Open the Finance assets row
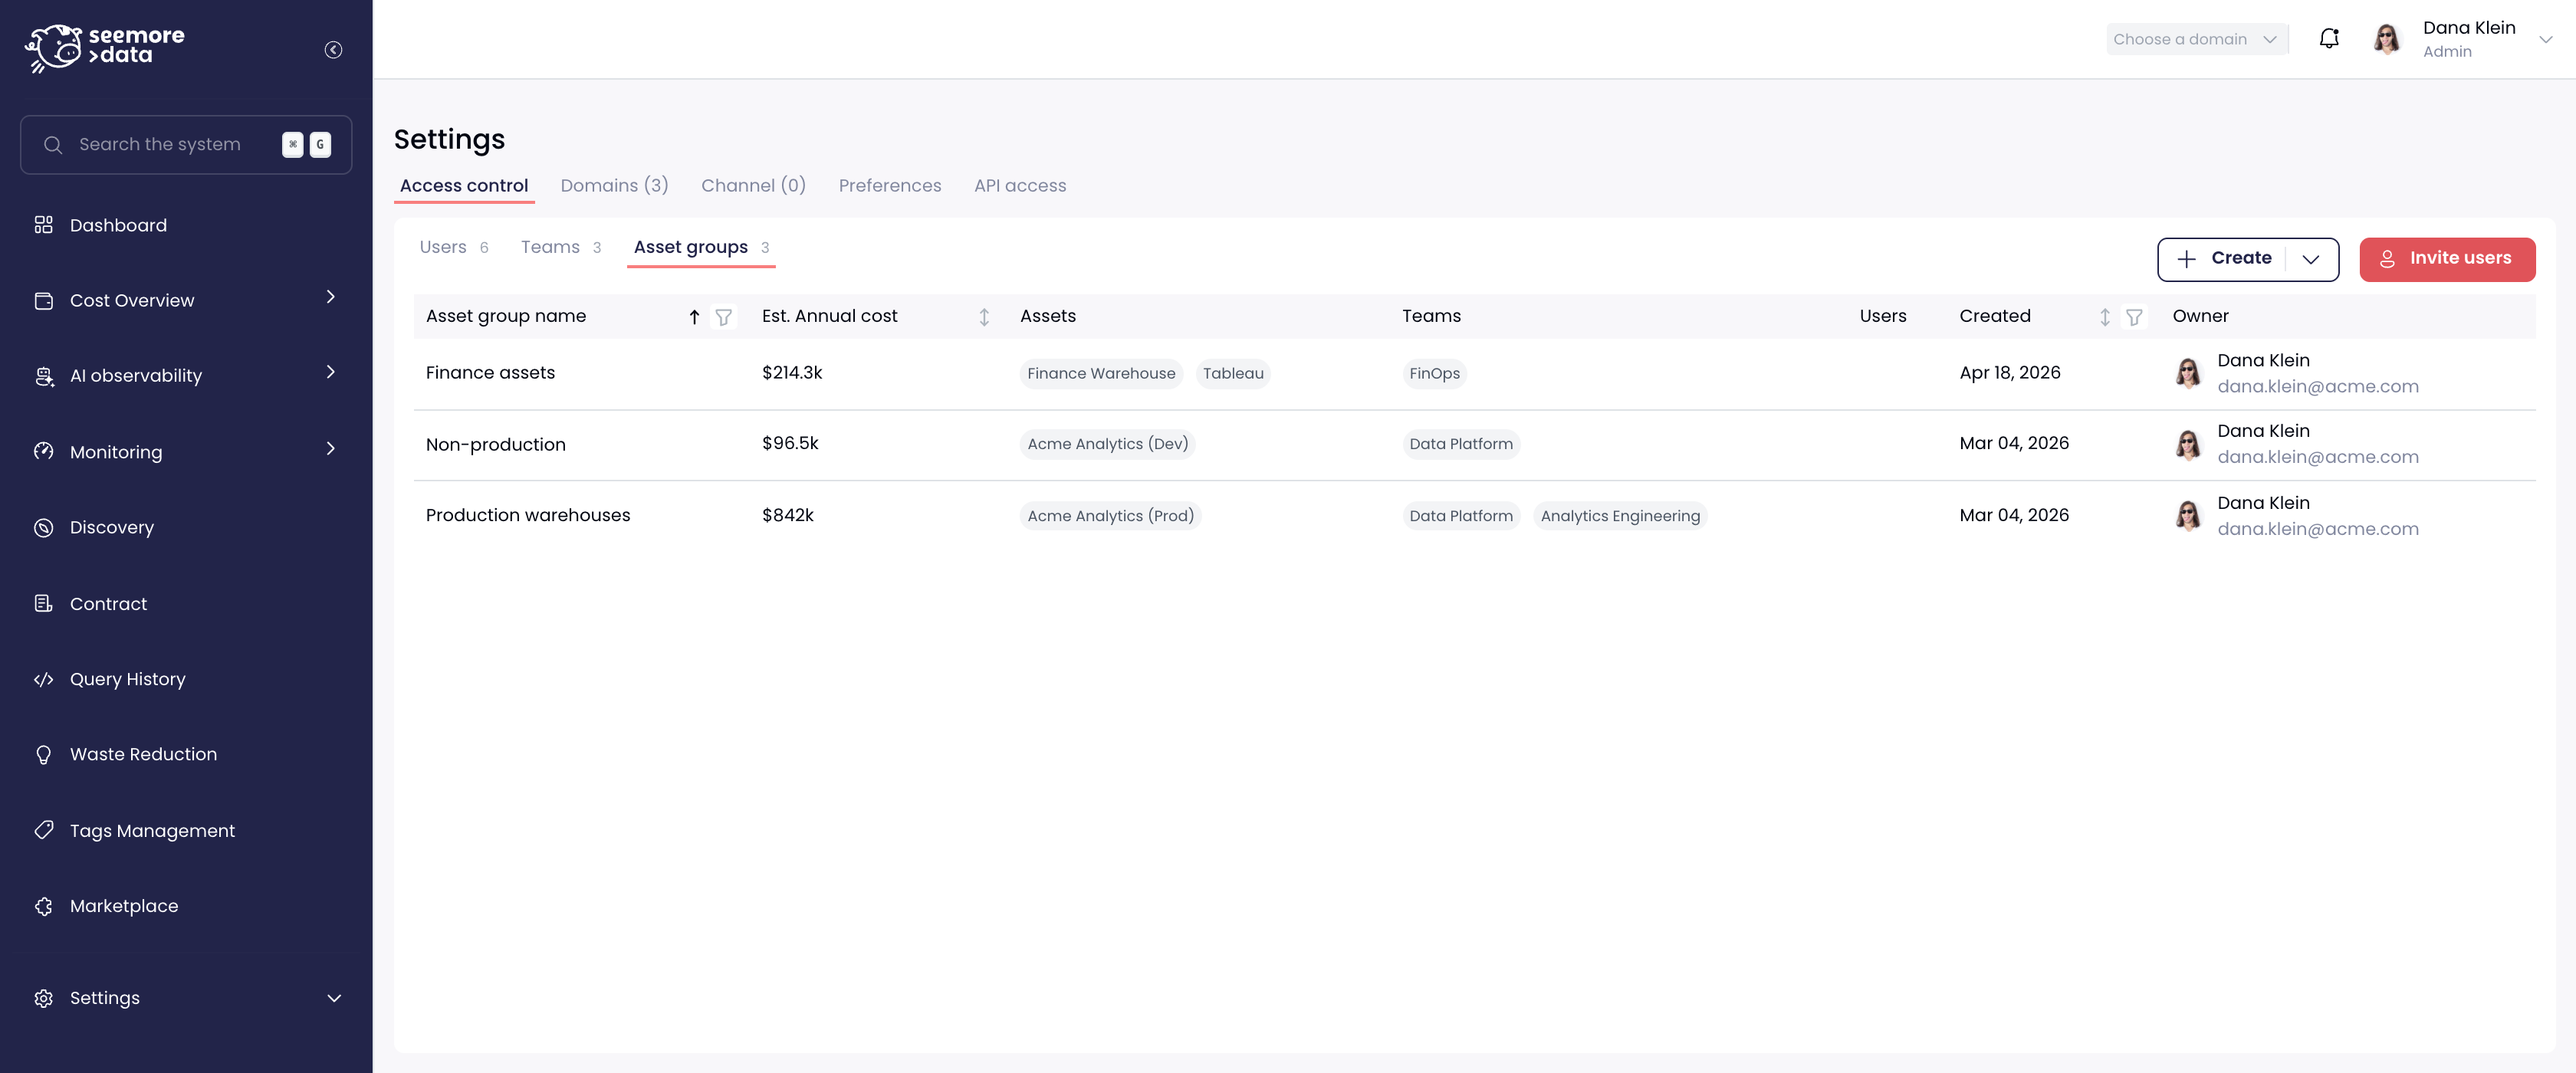 1474,374
